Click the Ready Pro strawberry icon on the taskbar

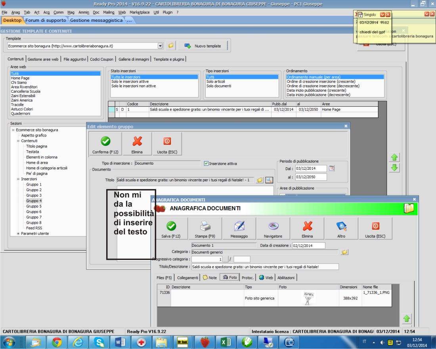tap(205, 342)
